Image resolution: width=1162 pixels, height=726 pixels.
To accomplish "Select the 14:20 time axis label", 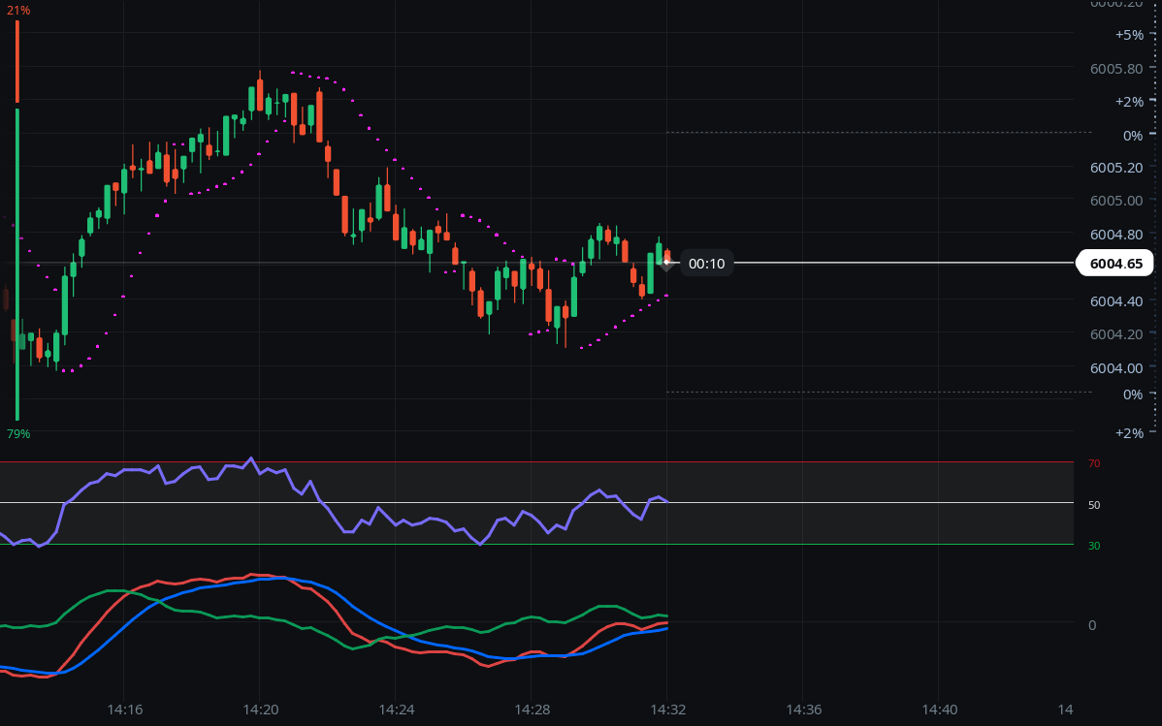I will pos(260,710).
